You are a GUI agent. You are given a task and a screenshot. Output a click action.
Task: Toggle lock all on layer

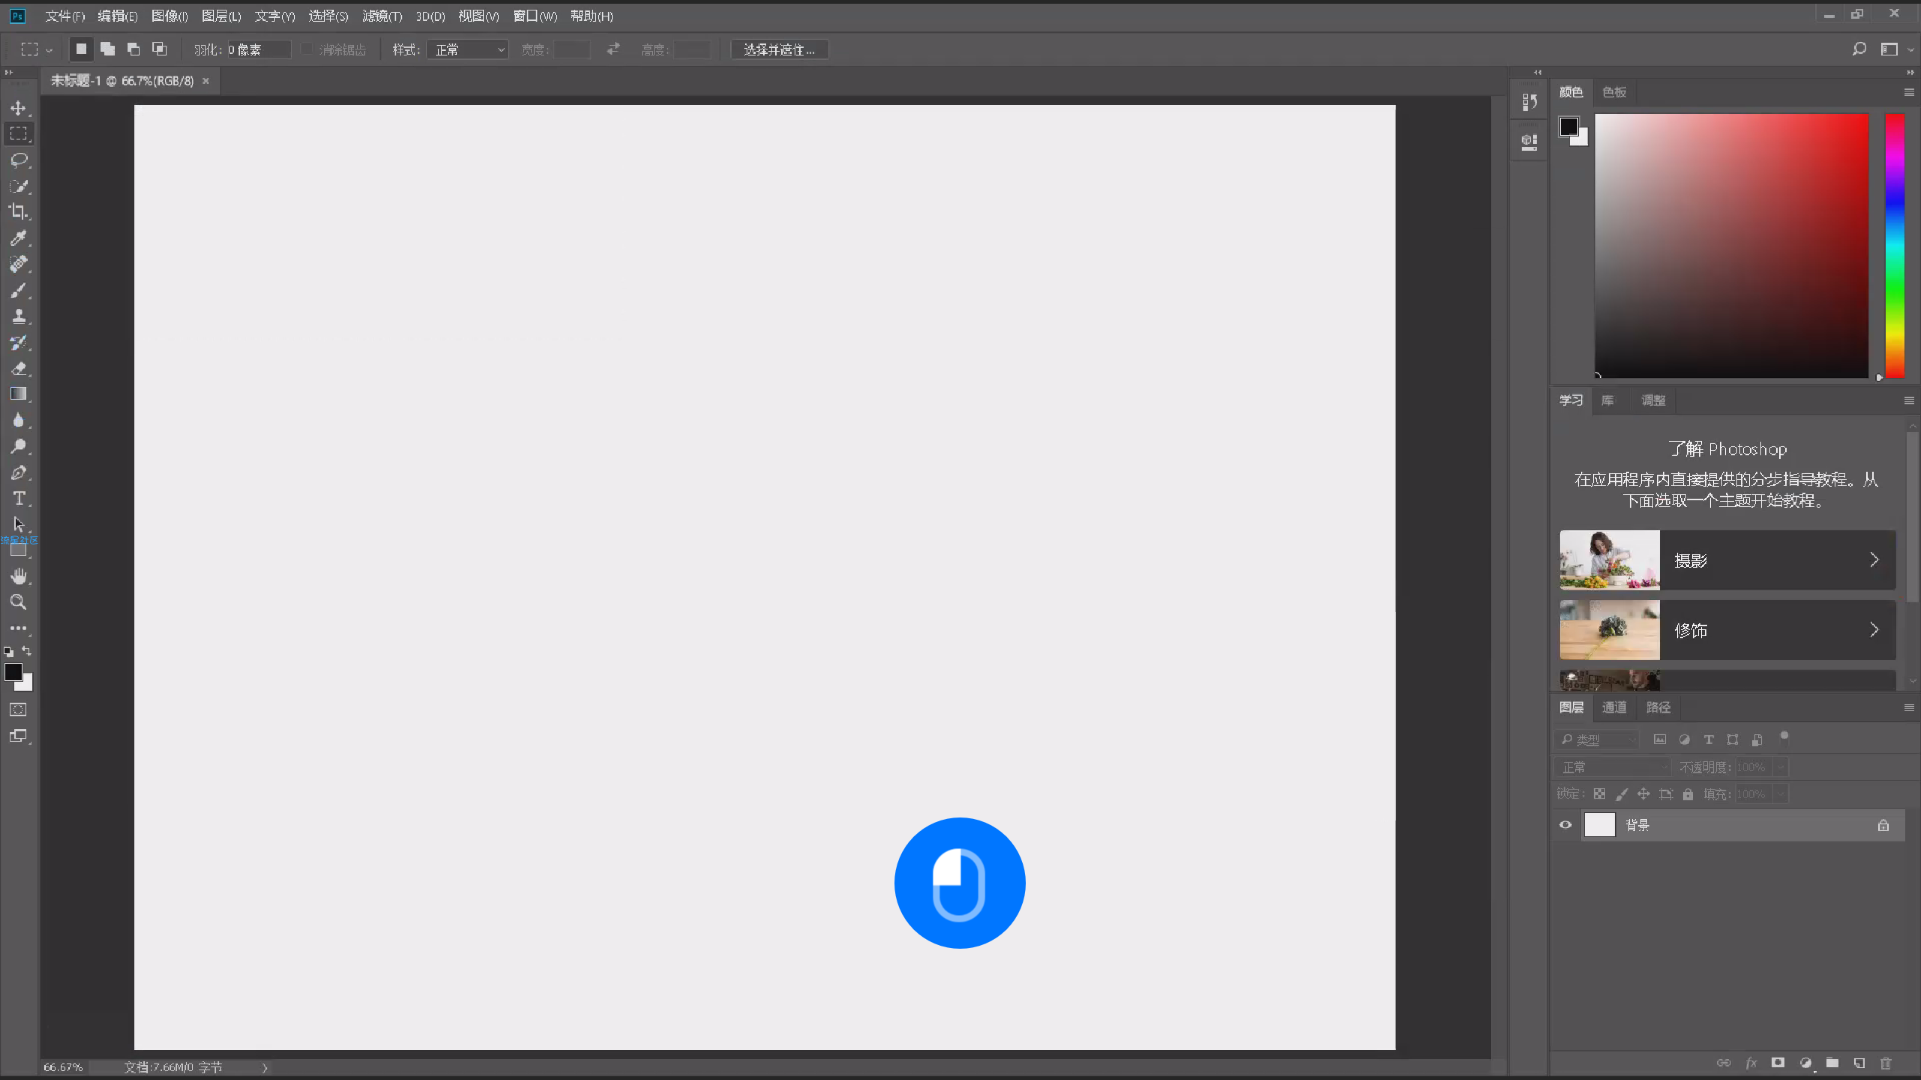[x=1688, y=794]
